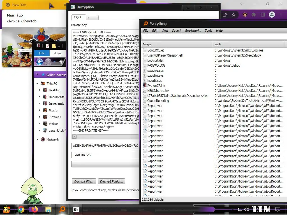This screenshot has width=287, height=215.
Task: Open the Home tab in Explorer
Action: (x=57, y=53)
